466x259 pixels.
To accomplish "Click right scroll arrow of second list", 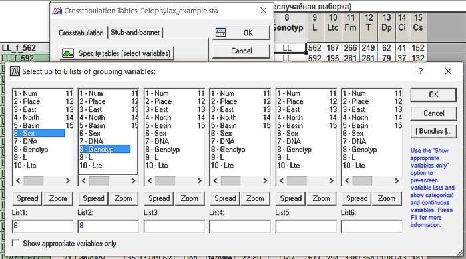I will 133,181.
